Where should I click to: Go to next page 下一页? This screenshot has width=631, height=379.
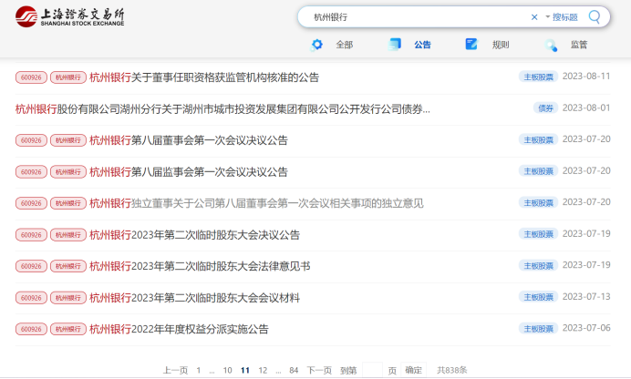pyautogui.click(x=319, y=370)
